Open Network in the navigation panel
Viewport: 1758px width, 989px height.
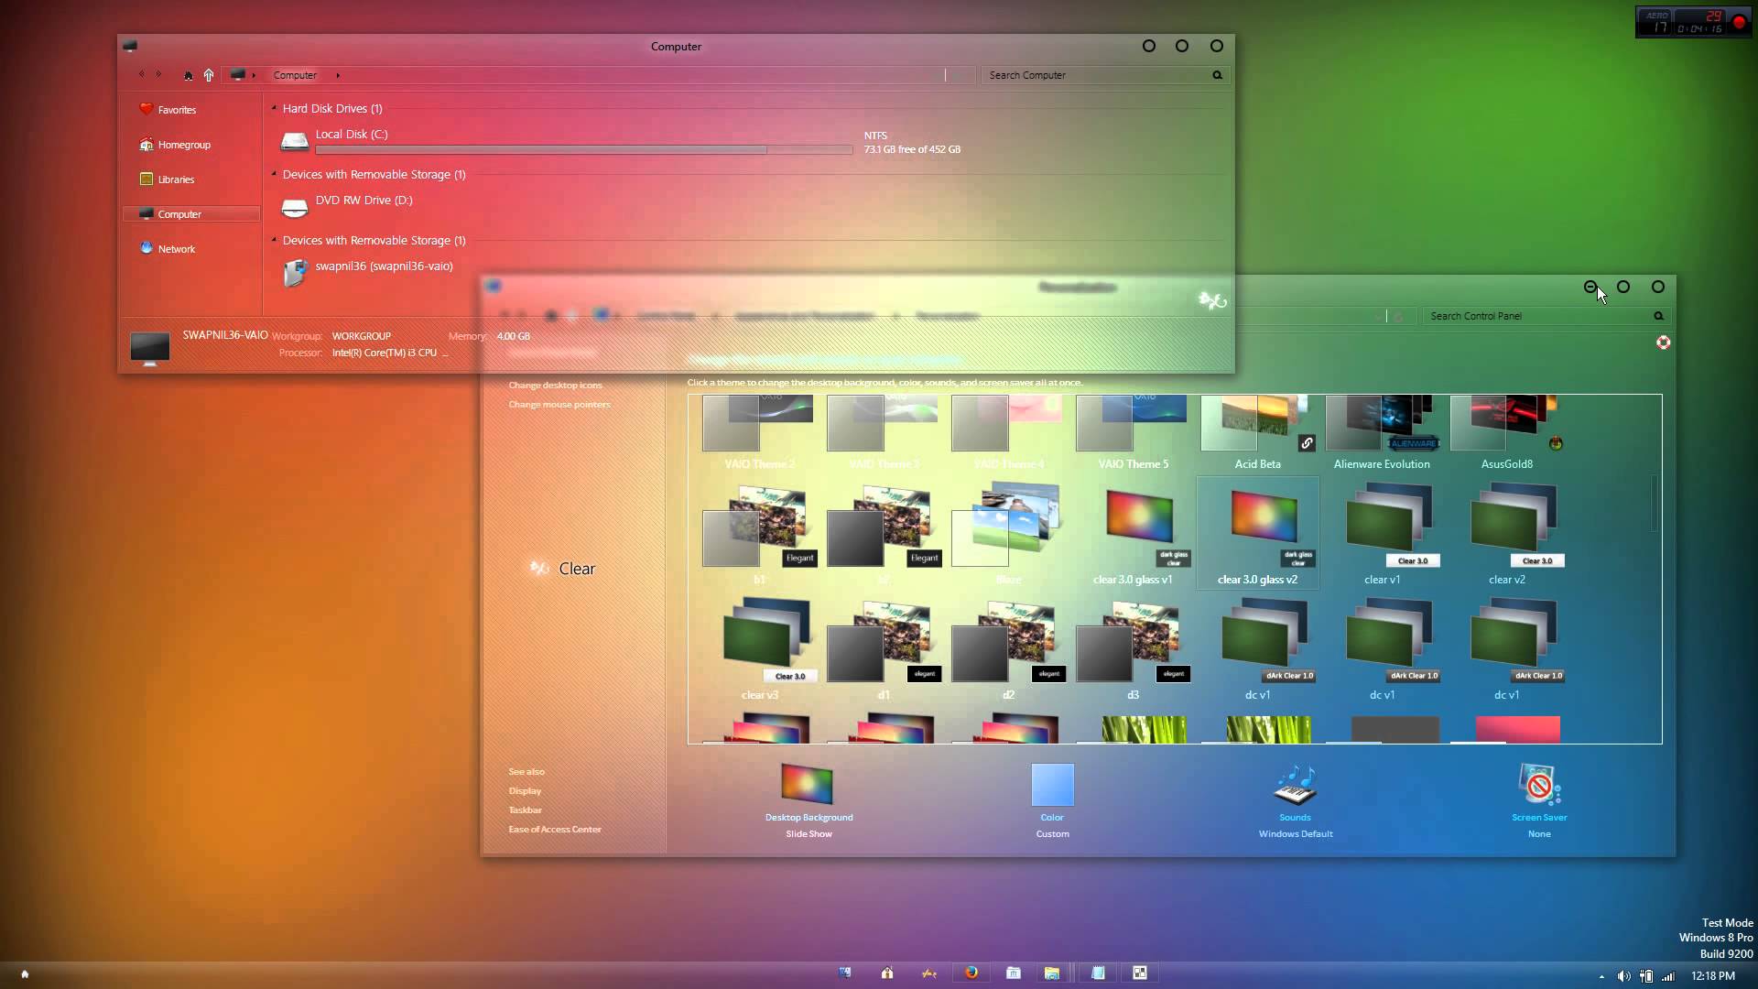pos(175,247)
